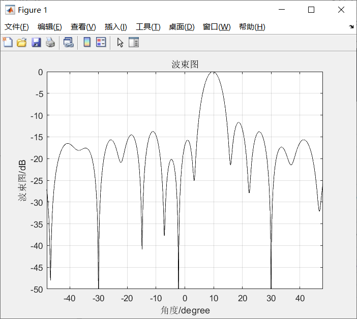Click x-axis tick label -40
The height and width of the screenshot is (319, 357).
click(x=70, y=298)
